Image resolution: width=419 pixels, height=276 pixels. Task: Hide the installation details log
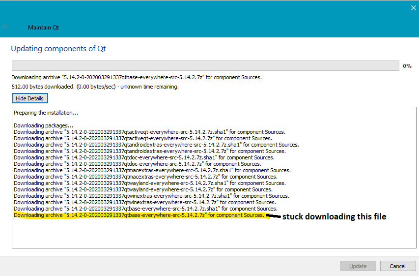coord(30,98)
